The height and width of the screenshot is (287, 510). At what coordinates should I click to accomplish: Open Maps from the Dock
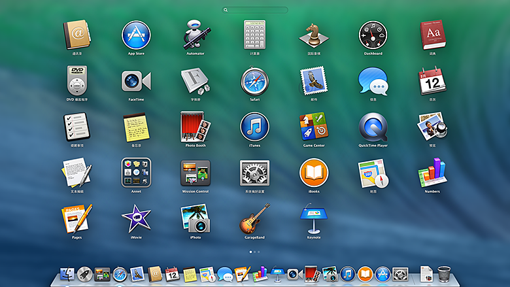click(x=207, y=275)
